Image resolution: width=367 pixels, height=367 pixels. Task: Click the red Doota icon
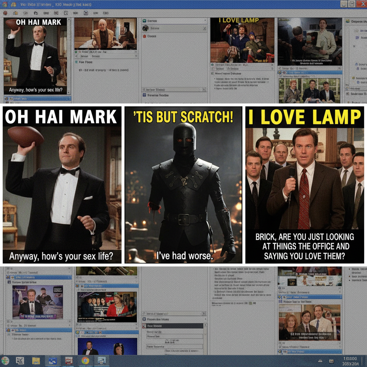(x=145, y=36)
